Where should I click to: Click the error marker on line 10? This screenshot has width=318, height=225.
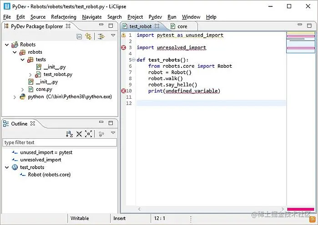[x=123, y=91]
